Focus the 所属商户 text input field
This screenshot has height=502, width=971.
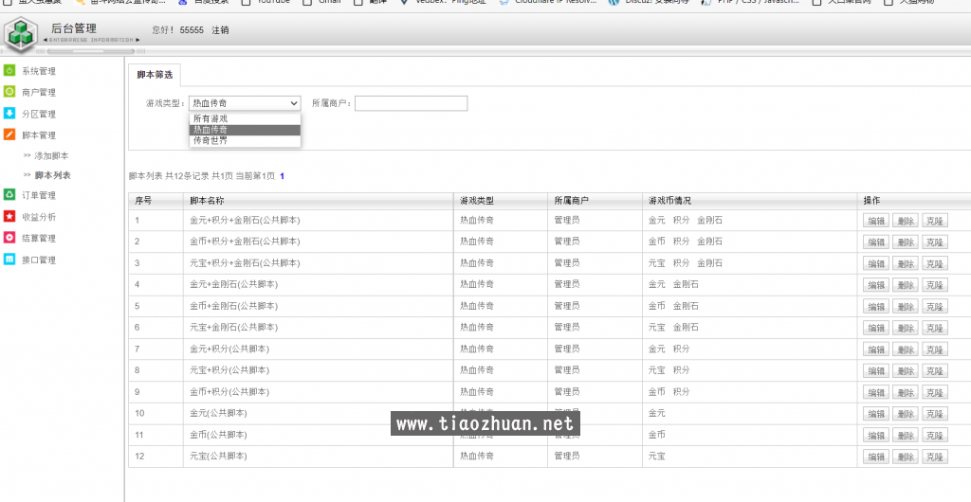coord(411,103)
